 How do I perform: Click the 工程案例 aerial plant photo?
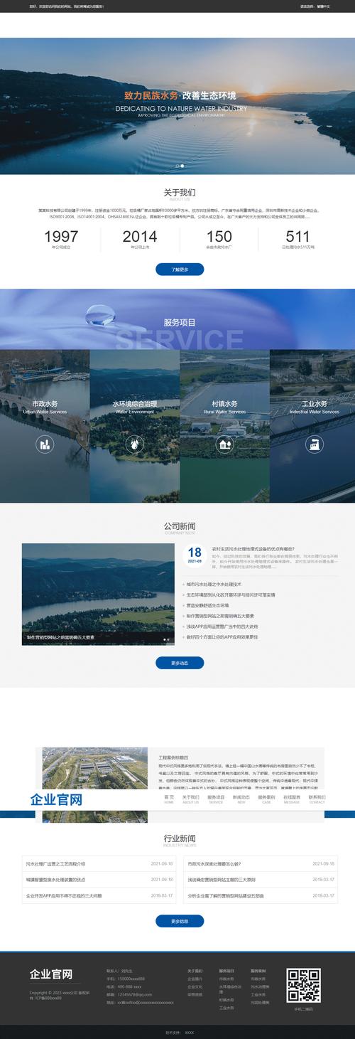[x=94, y=769]
